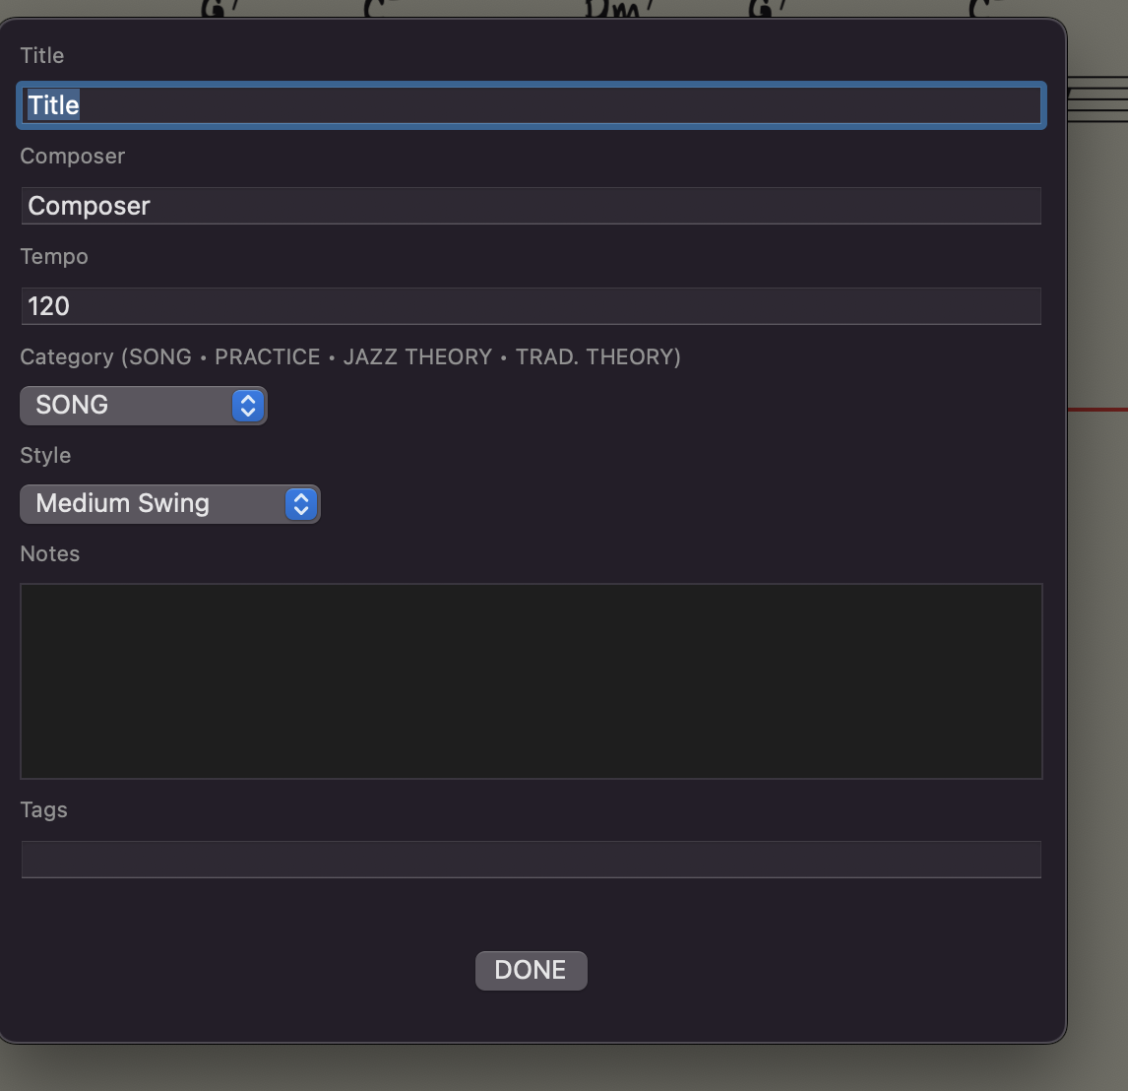This screenshot has width=1128, height=1091.
Task: Focus the Tags input field
Action: coord(532,860)
